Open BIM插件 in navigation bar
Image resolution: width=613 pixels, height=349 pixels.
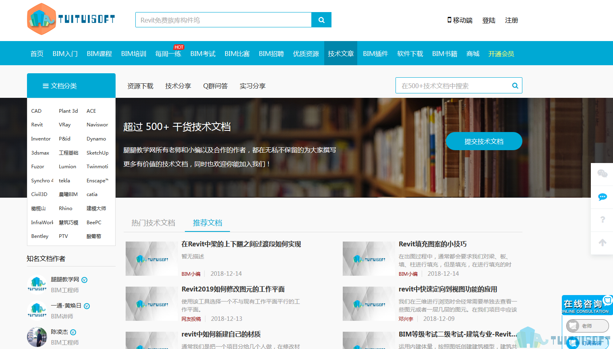click(x=375, y=54)
